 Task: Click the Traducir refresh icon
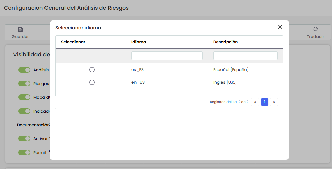click(x=315, y=29)
